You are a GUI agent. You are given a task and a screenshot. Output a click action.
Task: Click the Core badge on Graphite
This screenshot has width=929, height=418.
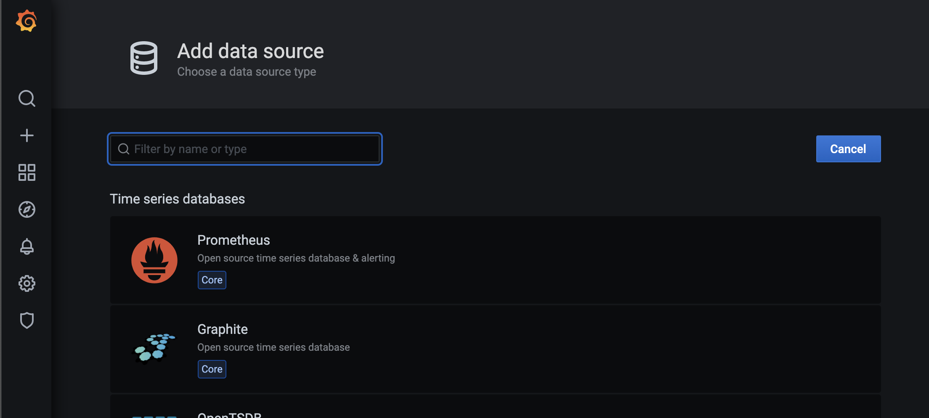[x=212, y=369]
